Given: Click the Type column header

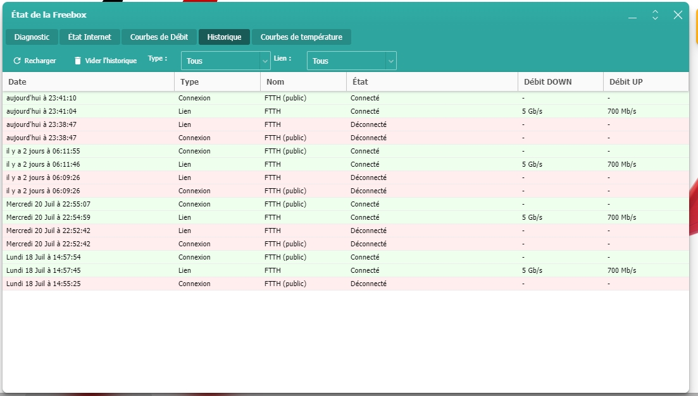Looking at the screenshot, I should (x=217, y=82).
